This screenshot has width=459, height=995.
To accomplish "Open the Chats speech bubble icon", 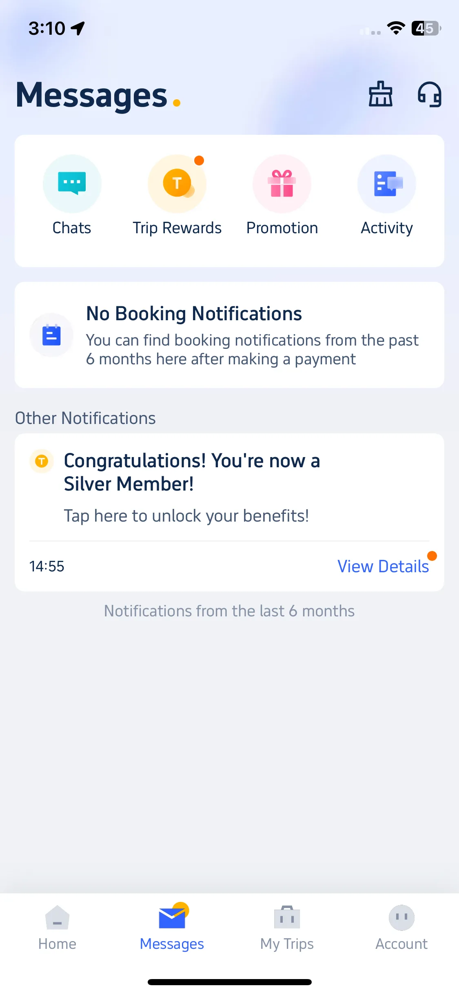I will pyautogui.click(x=72, y=184).
